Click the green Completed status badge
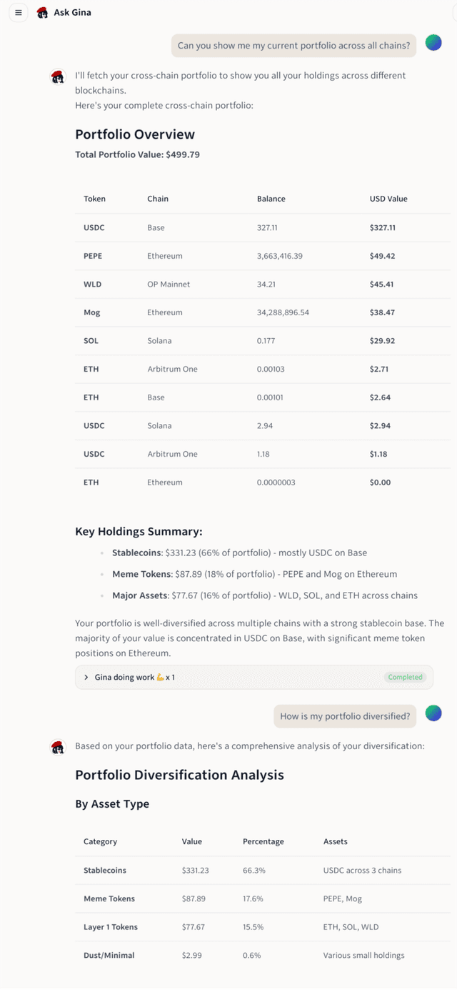This screenshot has width=457, height=990. (405, 677)
